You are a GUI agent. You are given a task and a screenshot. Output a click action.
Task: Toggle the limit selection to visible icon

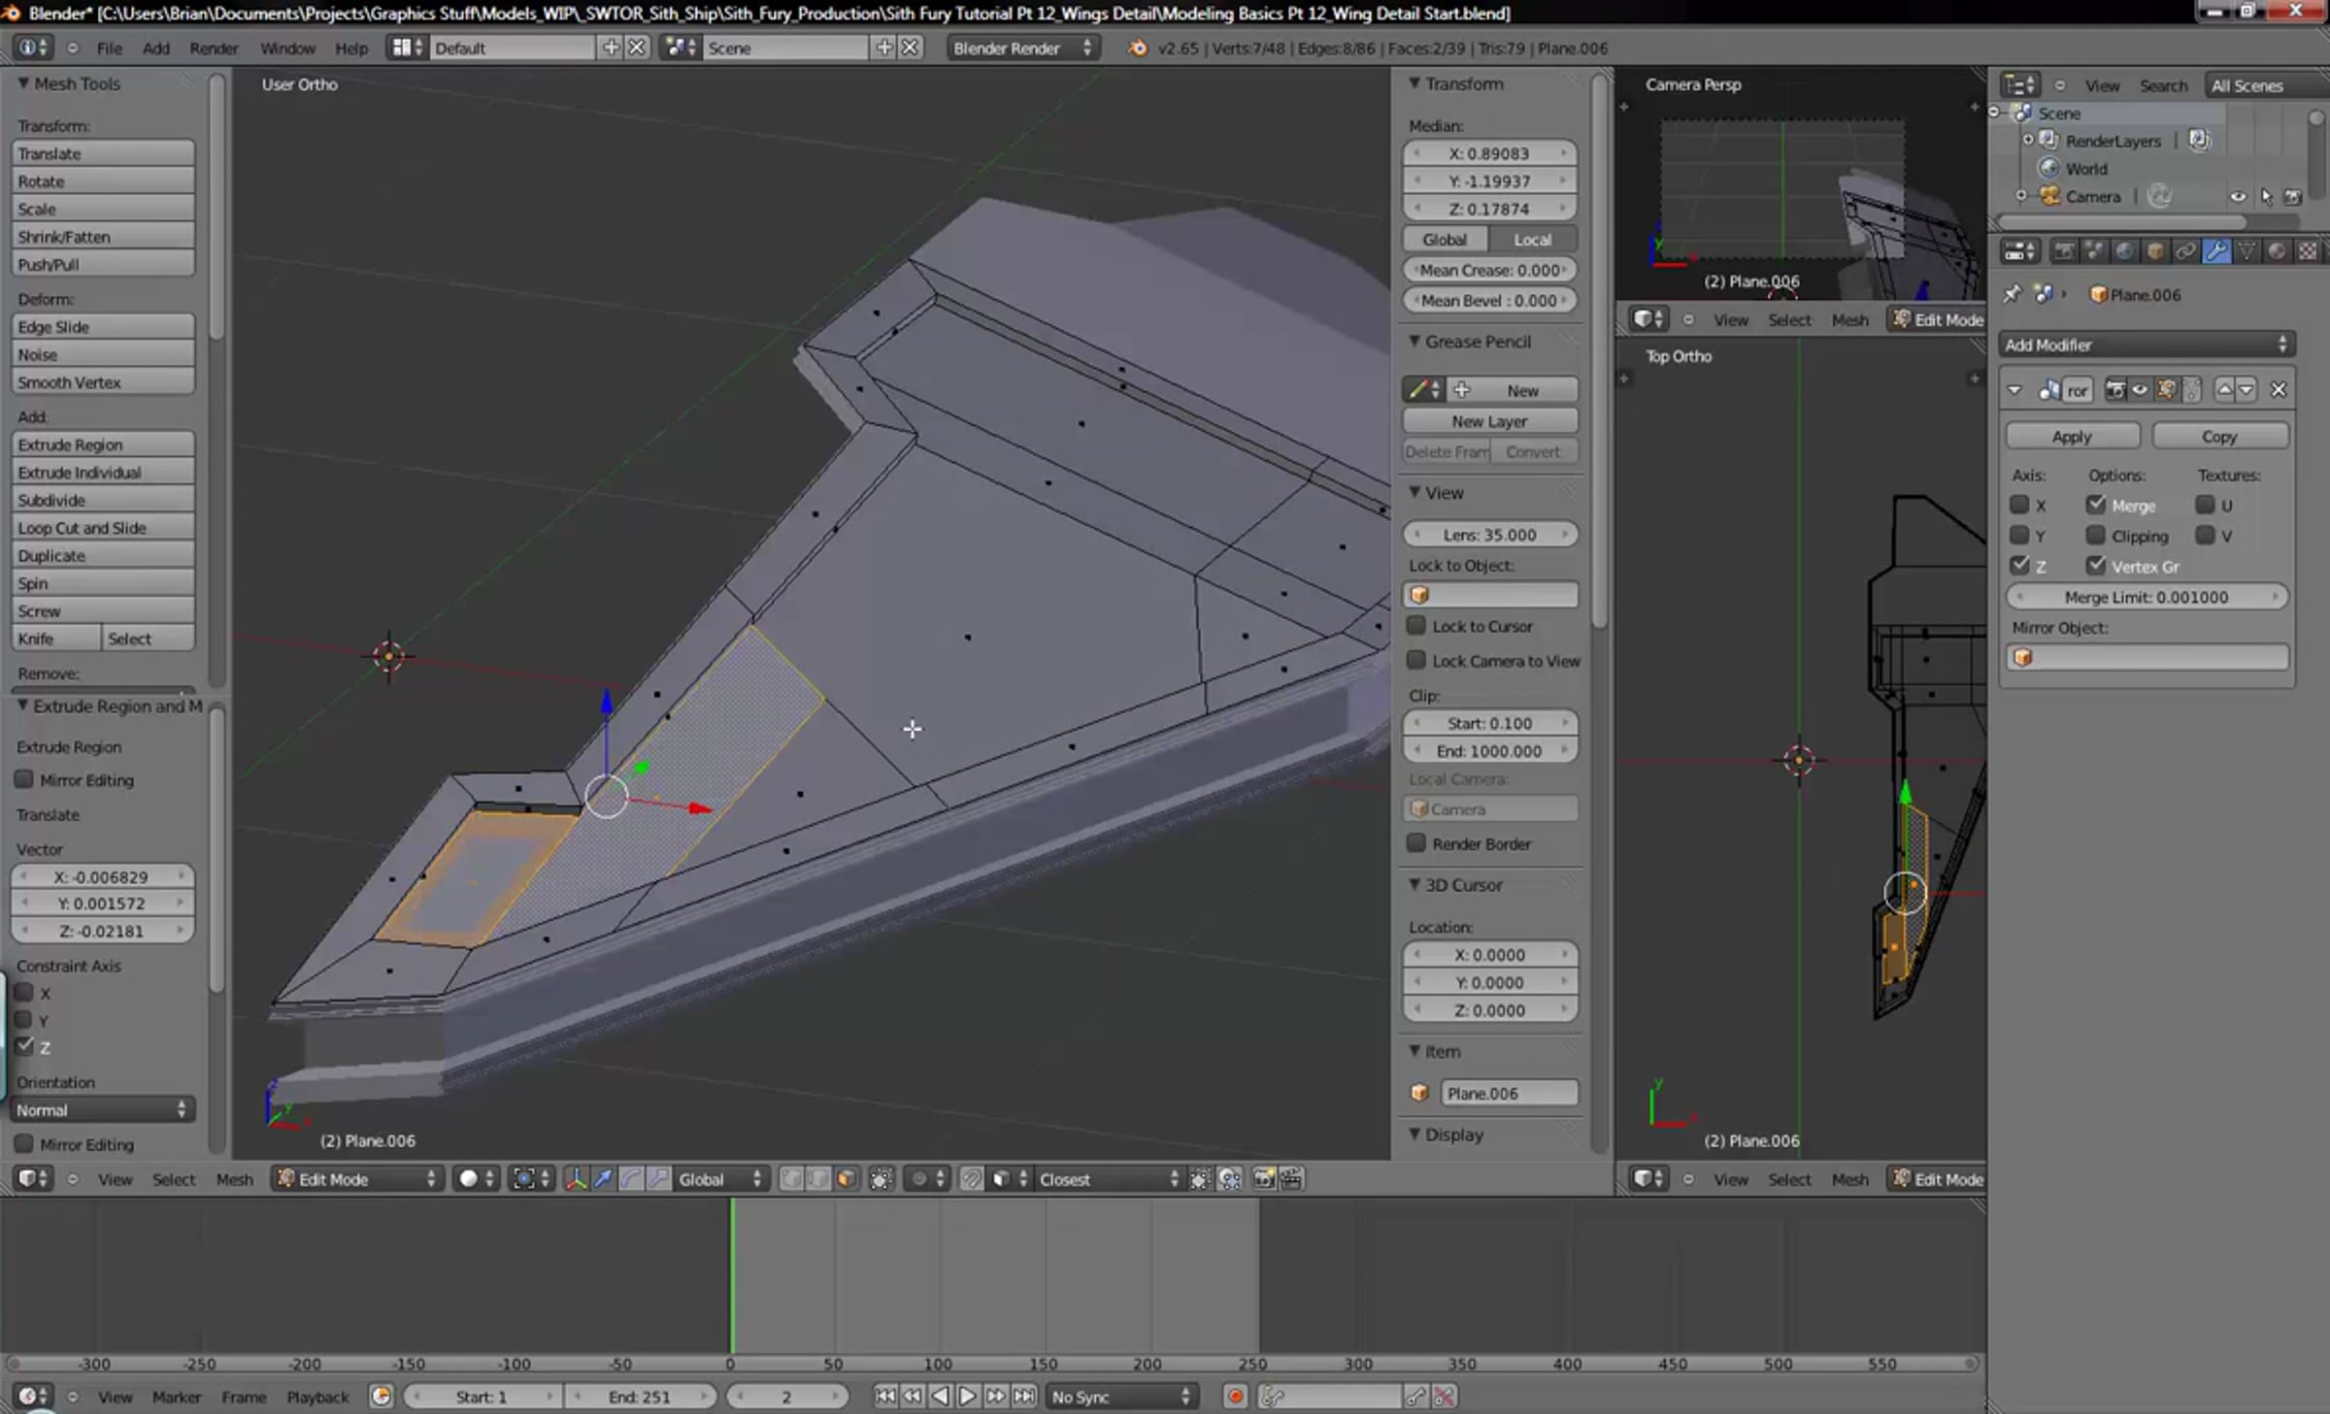tap(881, 1179)
